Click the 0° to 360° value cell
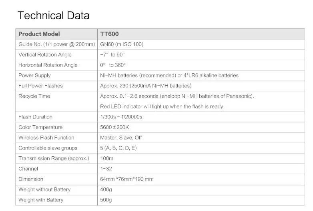This screenshot has height=211, width=313. [201, 65]
